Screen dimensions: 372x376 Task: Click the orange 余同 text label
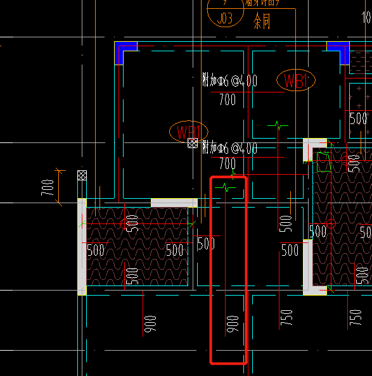[262, 21]
